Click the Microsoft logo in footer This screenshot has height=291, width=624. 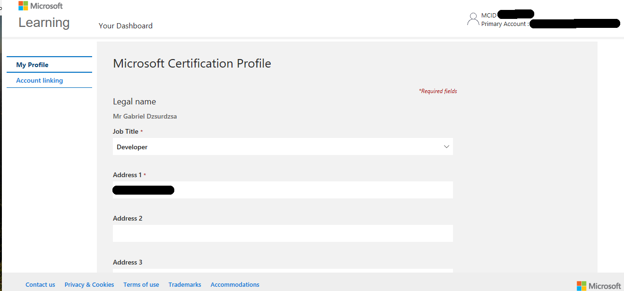click(x=599, y=285)
